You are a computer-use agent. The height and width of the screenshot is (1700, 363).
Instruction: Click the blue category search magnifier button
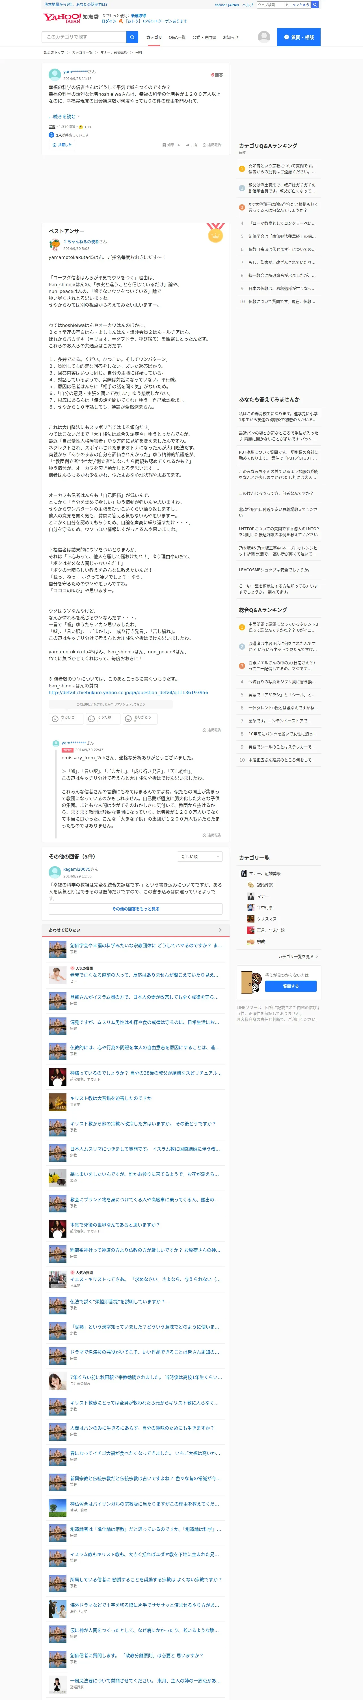tap(132, 37)
